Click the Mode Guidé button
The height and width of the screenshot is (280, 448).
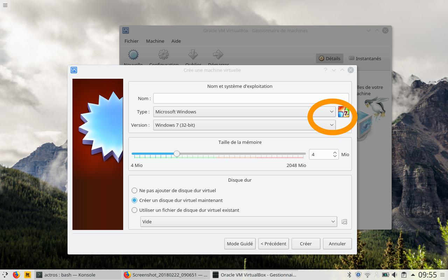coord(240,244)
